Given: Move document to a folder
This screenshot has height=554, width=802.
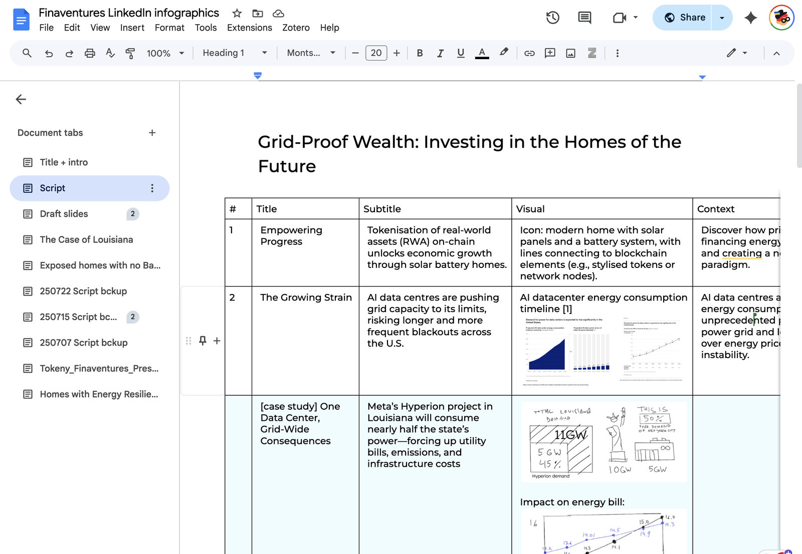Looking at the screenshot, I should tap(258, 14).
